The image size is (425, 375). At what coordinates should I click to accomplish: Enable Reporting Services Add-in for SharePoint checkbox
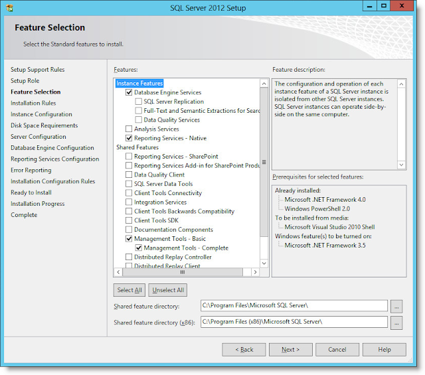[x=129, y=165]
